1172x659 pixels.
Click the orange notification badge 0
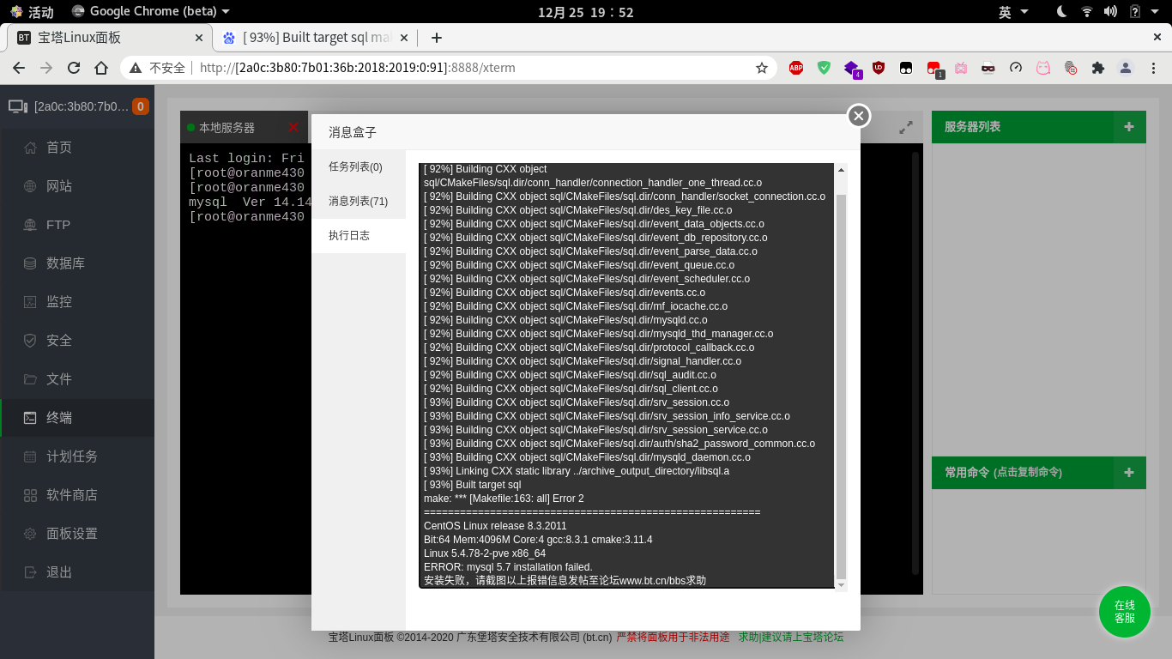pyautogui.click(x=141, y=106)
